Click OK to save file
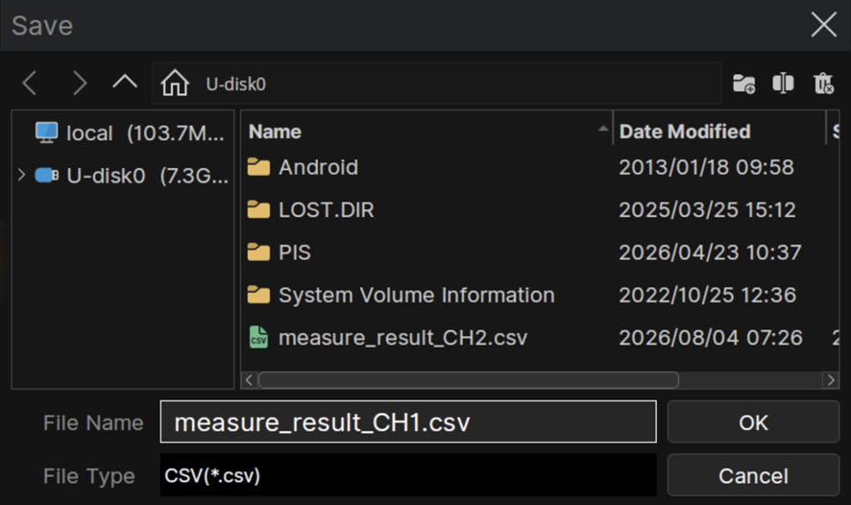This screenshot has height=505, width=851. pos(753,422)
